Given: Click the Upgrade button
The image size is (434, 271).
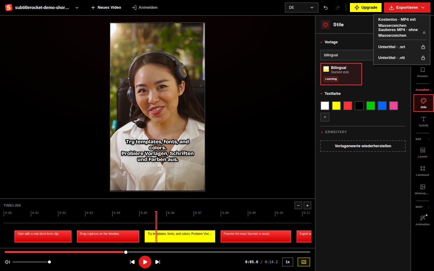Looking at the screenshot, I should pyautogui.click(x=366, y=8).
